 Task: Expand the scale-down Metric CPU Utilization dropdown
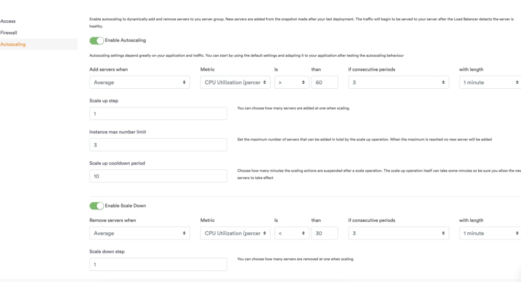pyautogui.click(x=236, y=233)
